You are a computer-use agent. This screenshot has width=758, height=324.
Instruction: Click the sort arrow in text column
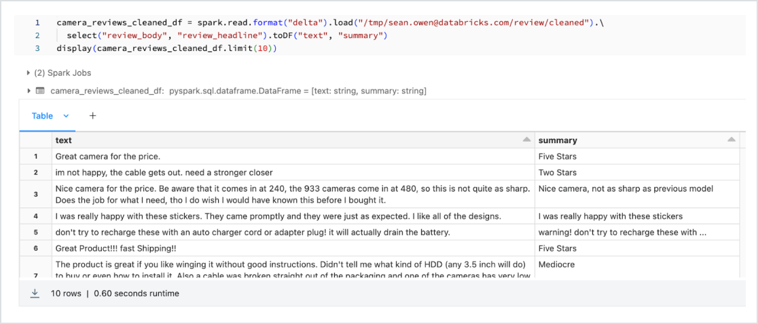[x=526, y=140]
